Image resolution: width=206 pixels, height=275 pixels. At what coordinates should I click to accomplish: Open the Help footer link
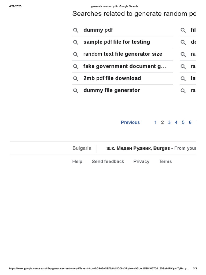click(x=77, y=162)
